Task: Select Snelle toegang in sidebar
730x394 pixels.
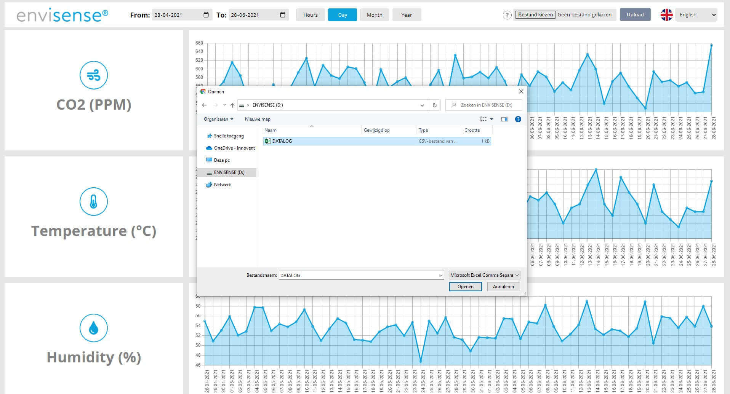Action: click(x=229, y=136)
